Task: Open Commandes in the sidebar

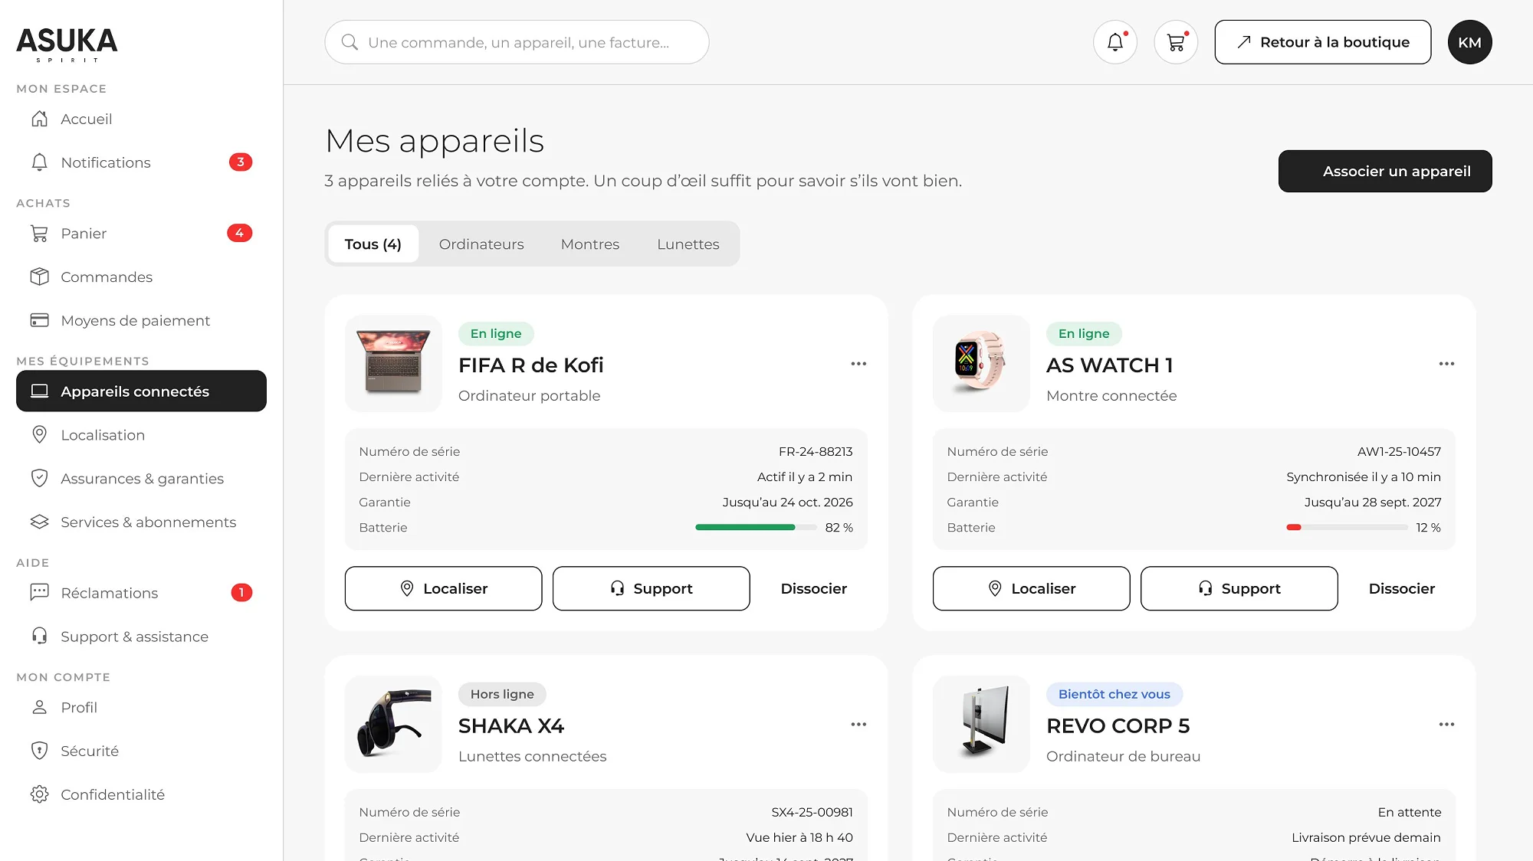Action: [x=141, y=277]
